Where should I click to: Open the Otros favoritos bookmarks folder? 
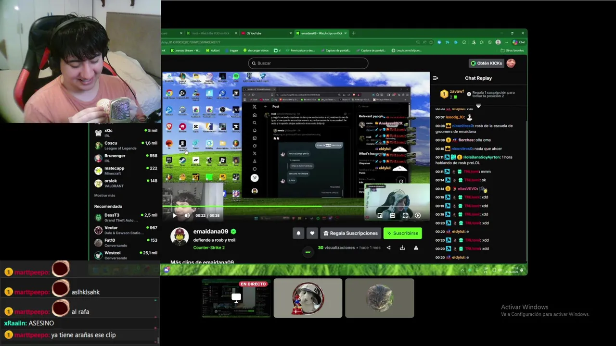coord(512,50)
